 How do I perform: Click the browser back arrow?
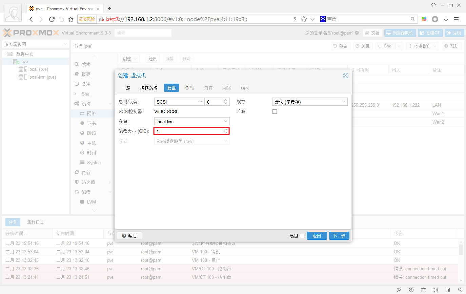[x=31, y=19]
